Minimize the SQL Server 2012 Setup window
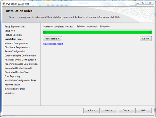Image resolution: width=156 pixels, height=118 pixels. (138, 3)
